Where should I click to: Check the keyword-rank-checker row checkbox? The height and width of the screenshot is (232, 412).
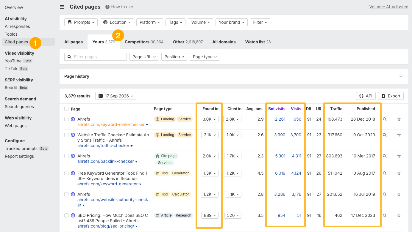[66, 119]
